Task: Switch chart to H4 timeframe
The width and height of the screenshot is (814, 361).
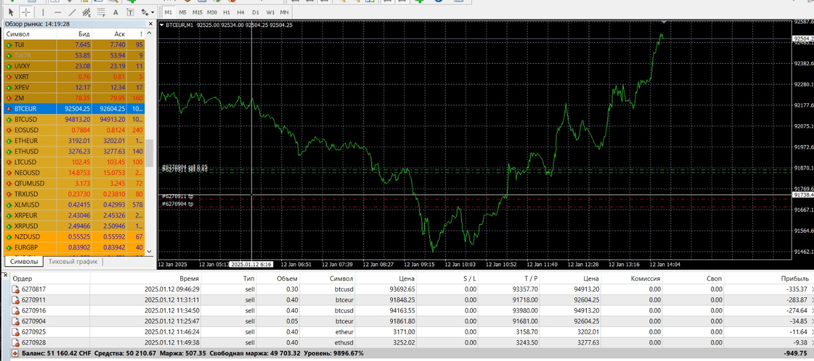Action: (x=241, y=12)
